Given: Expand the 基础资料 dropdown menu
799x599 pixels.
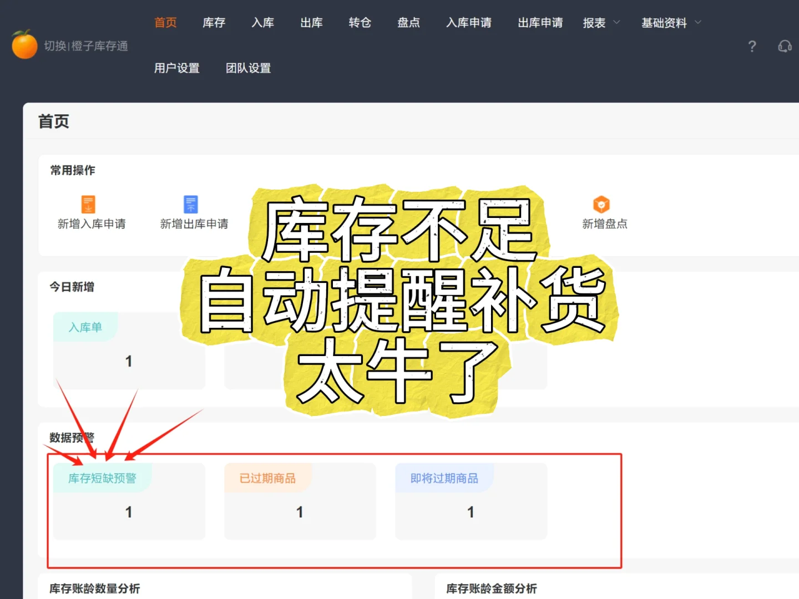Looking at the screenshot, I should point(664,23).
